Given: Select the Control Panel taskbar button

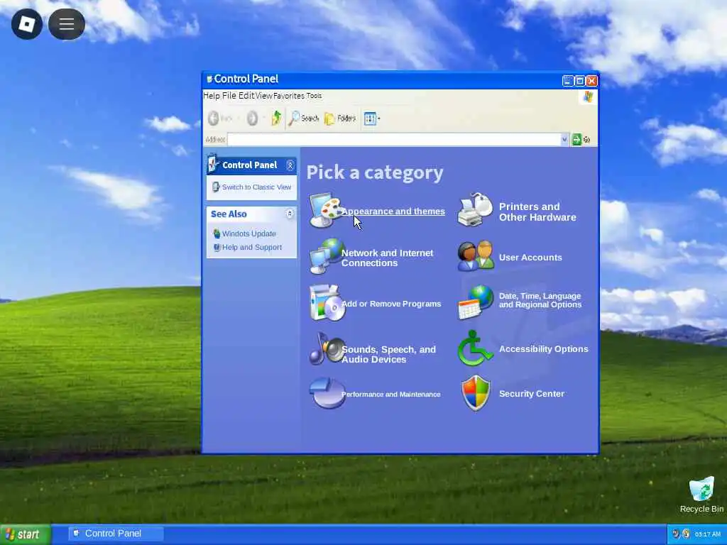Looking at the screenshot, I should [116, 534].
